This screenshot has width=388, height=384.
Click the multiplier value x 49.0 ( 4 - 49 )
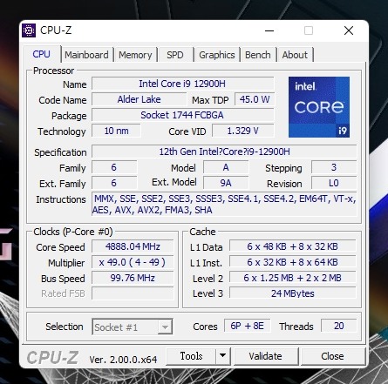(x=133, y=262)
